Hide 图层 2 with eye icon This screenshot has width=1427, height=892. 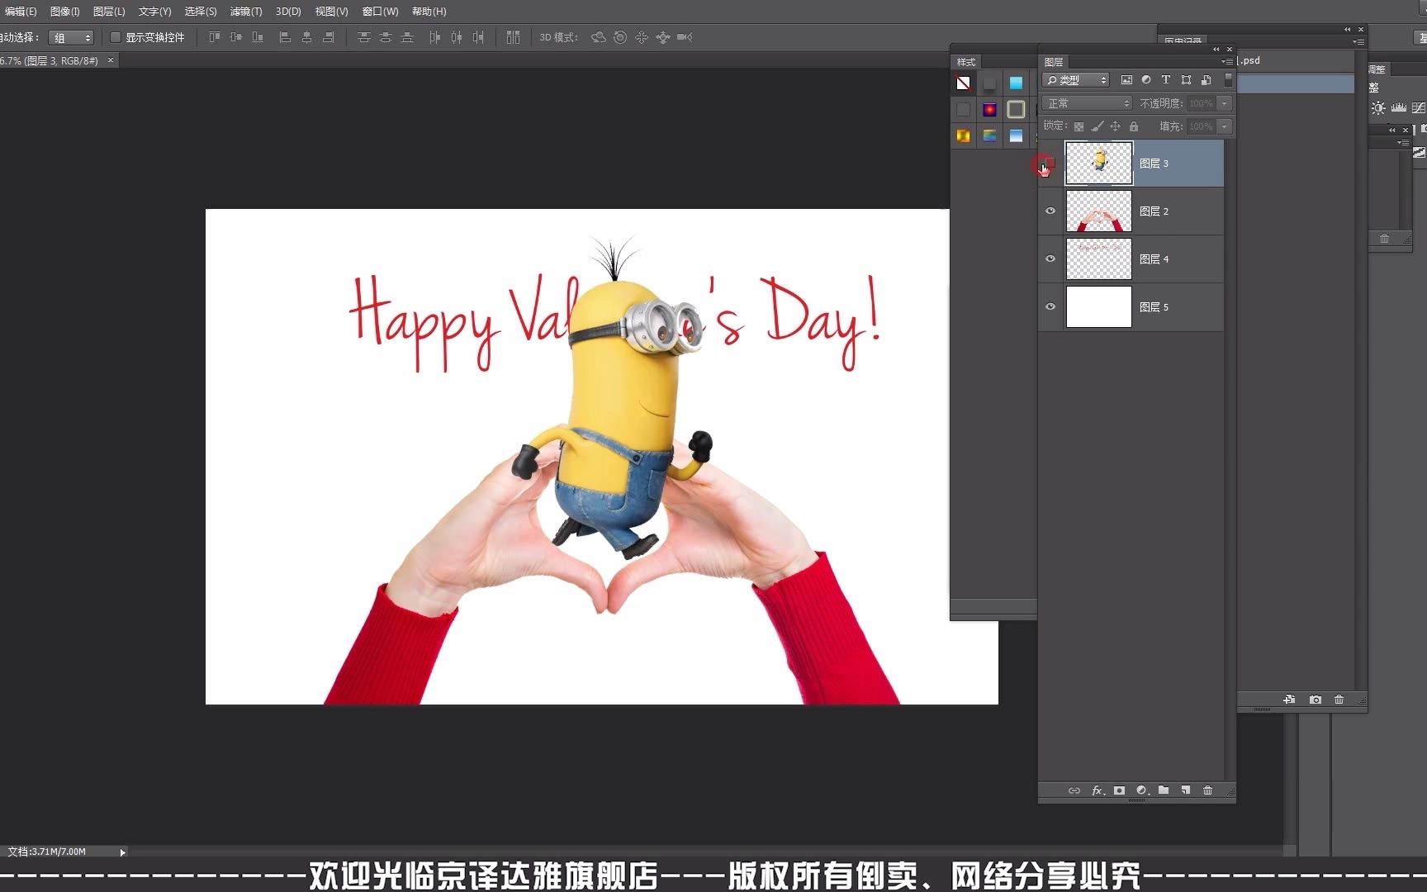(x=1050, y=211)
